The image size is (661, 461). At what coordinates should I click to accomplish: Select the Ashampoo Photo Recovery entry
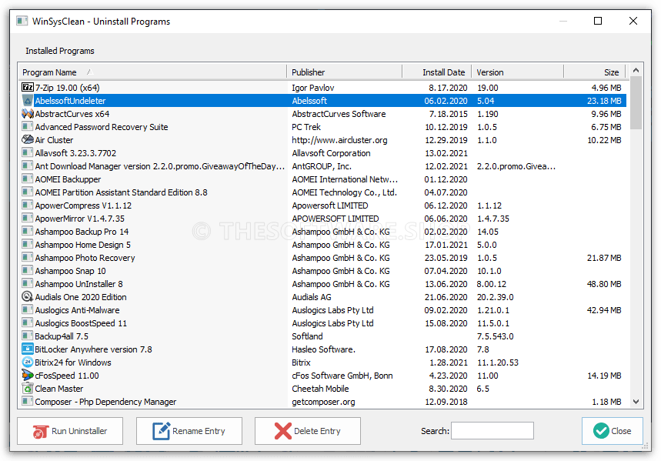pos(324,257)
